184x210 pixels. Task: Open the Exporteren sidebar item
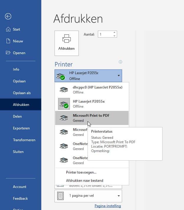coord(21,128)
